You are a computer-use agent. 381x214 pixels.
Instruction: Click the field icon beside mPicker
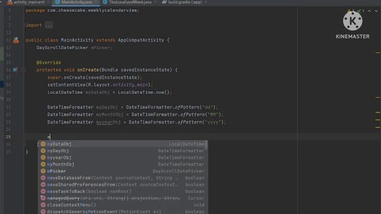(43, 171)
